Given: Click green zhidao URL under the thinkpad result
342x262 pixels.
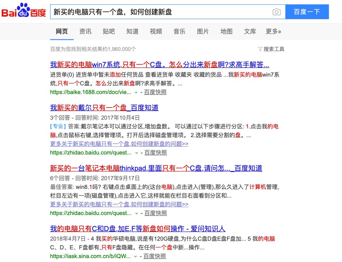Looking at the screenshot, I should (x=91, y=213).
